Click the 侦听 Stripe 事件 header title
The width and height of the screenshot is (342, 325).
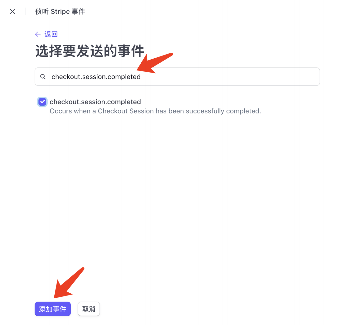[x=60, y=11]
